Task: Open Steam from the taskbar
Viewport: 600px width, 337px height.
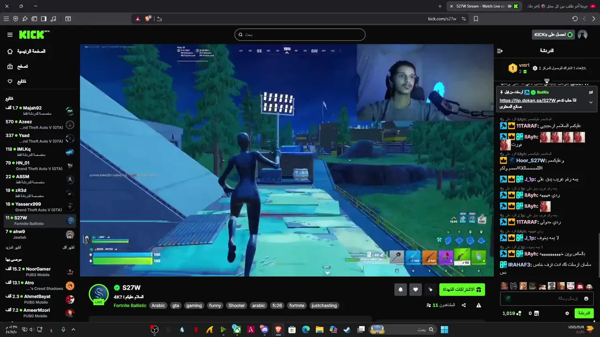Action: point(346,330)
